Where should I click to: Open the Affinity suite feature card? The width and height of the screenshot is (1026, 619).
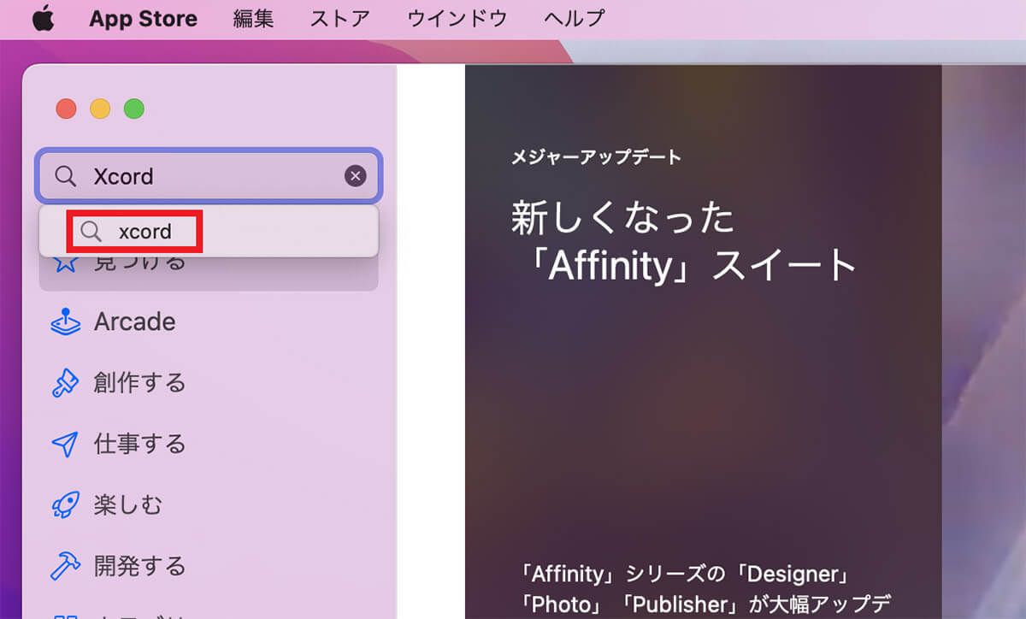[x=703, y=342]
